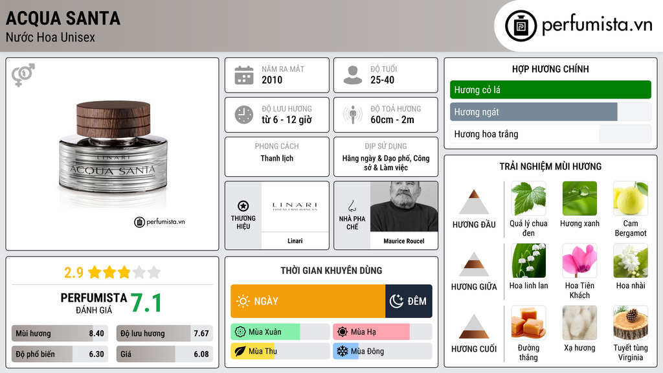Click the Linari brand name link
This screenshot has height=373, width=663.
click(295, 241)
